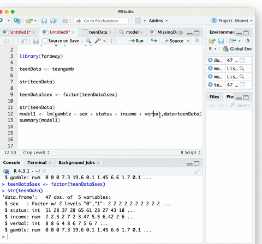Image resolution: width=262 pixels, height=244 pixels.
Task: Open the Background Jobs tab
Action: click(x=76, y=162)
